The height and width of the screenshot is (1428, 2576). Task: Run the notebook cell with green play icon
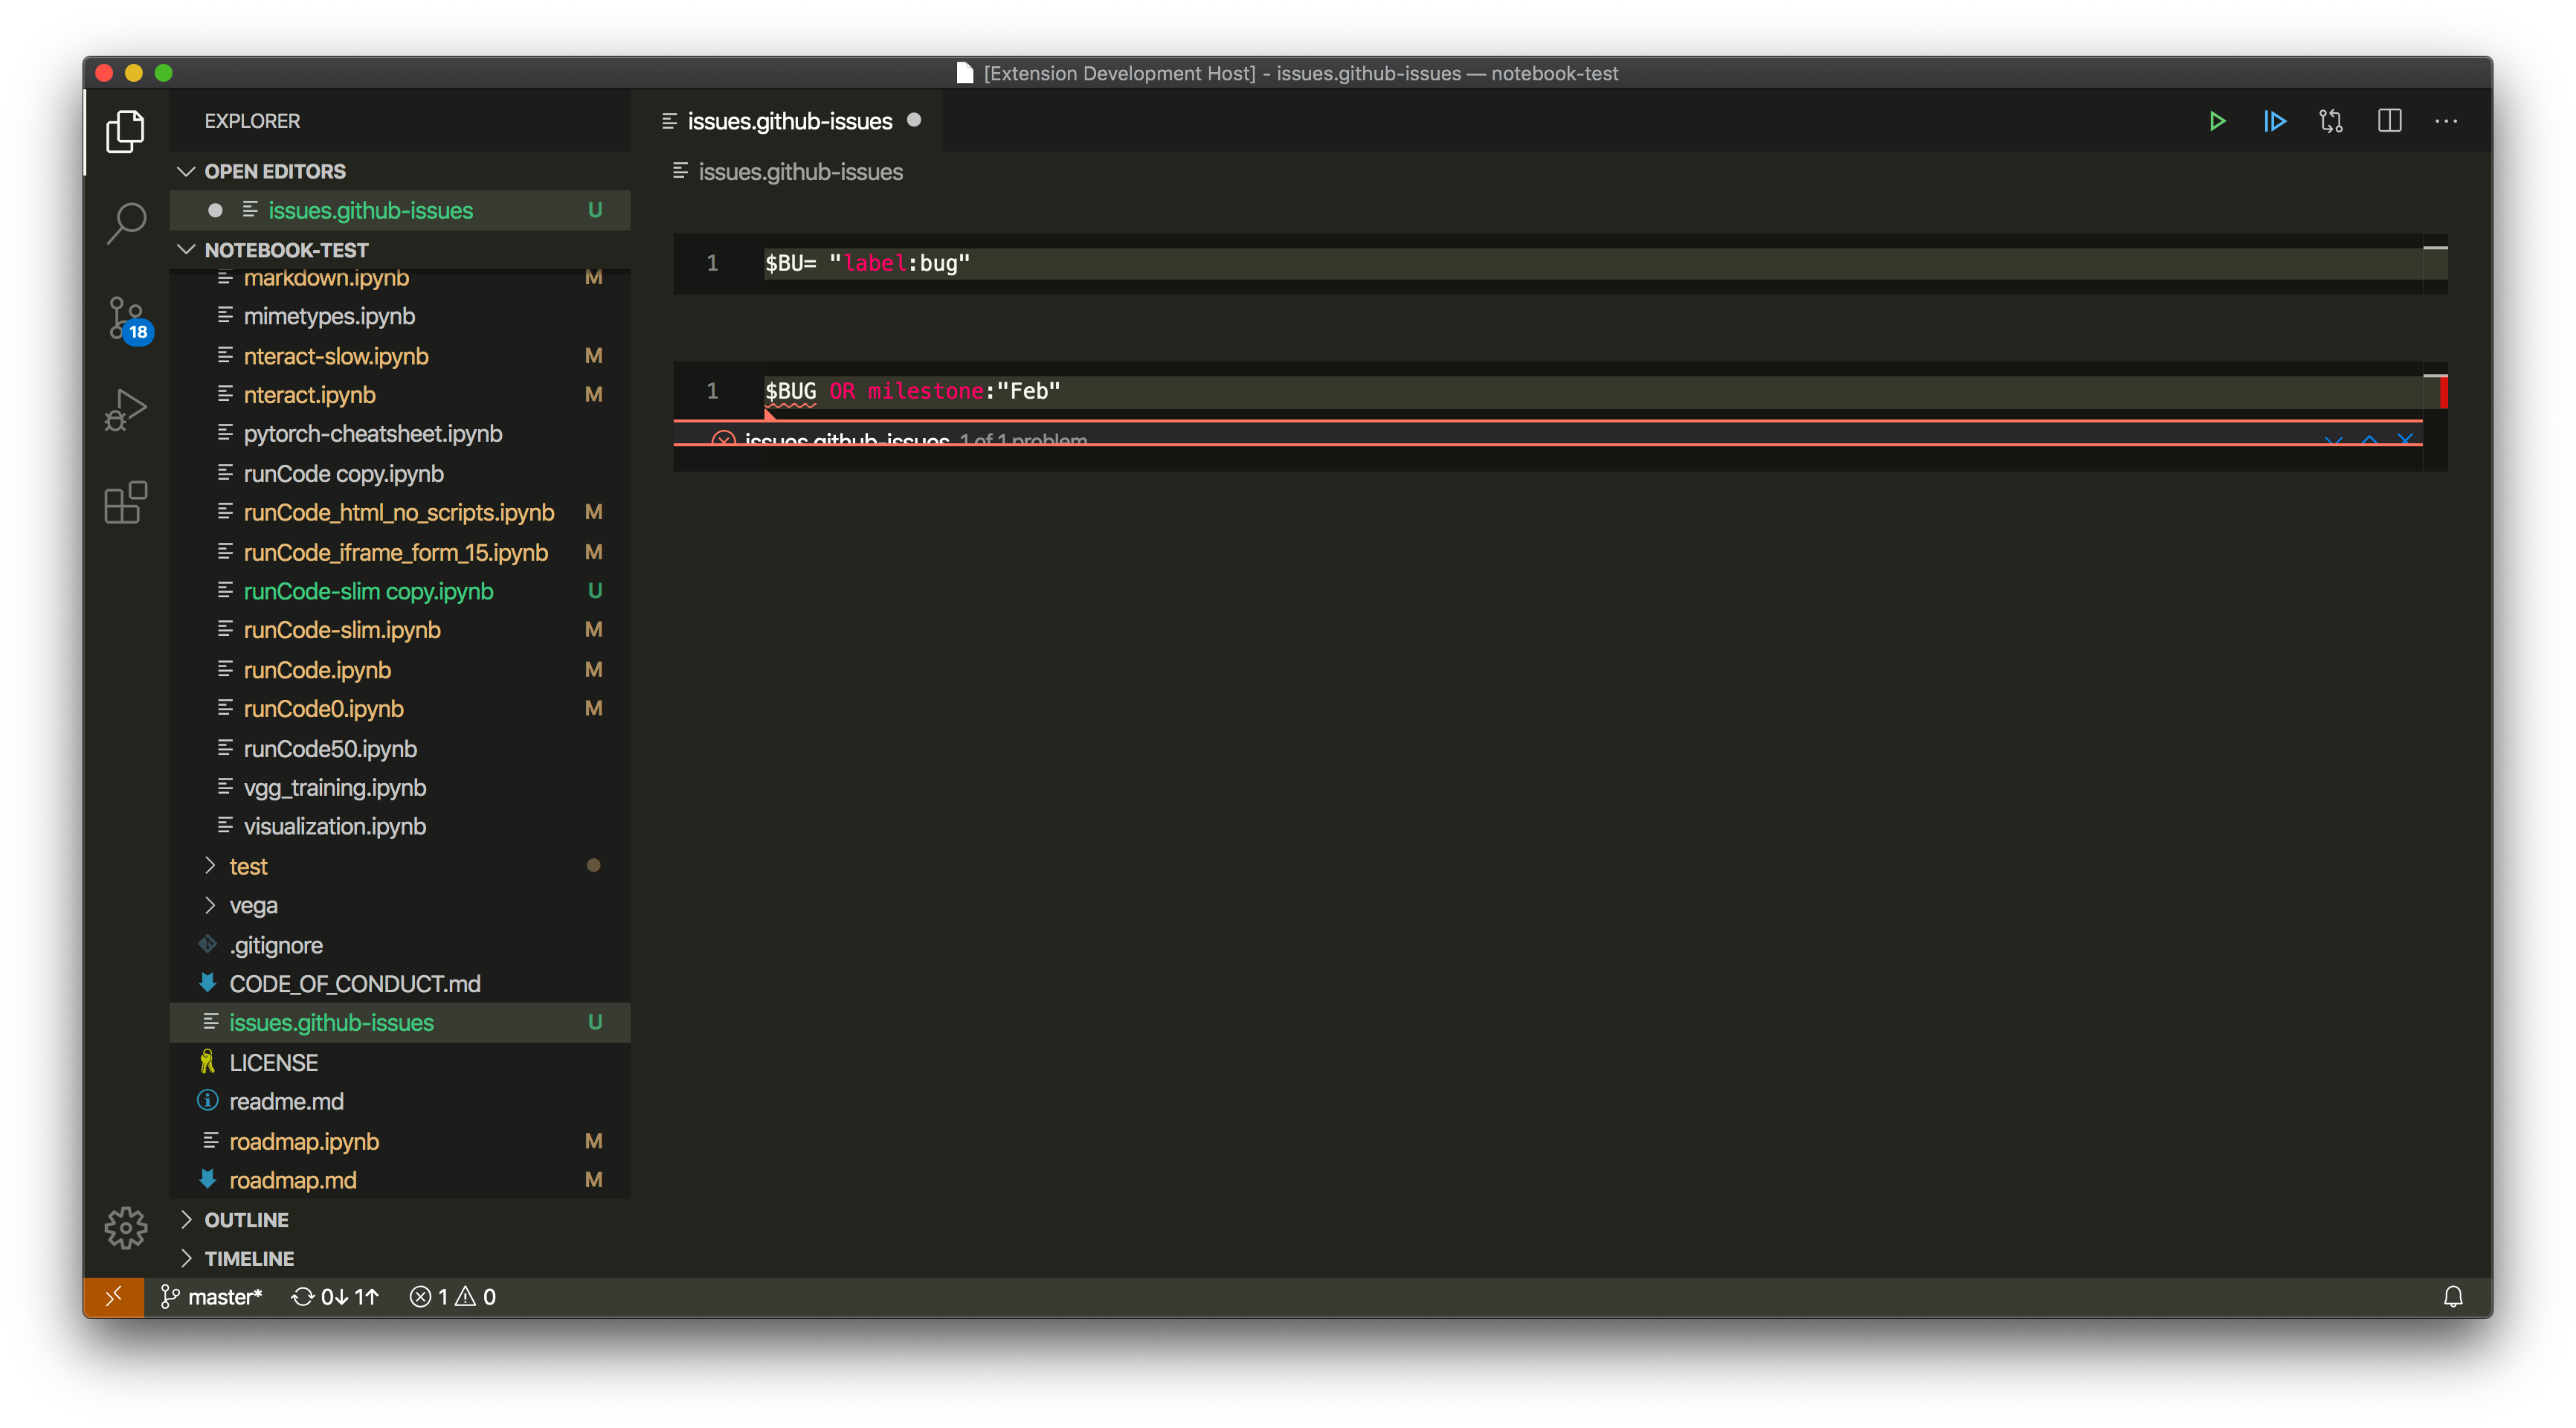2216,121
